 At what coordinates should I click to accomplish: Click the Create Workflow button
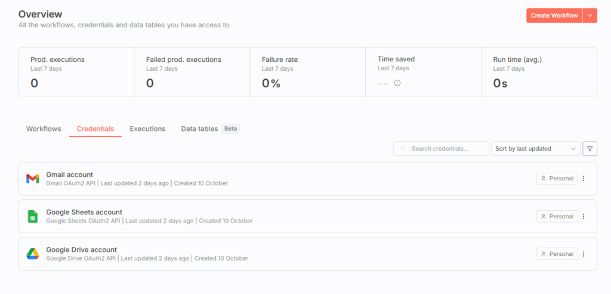point(554,15)
